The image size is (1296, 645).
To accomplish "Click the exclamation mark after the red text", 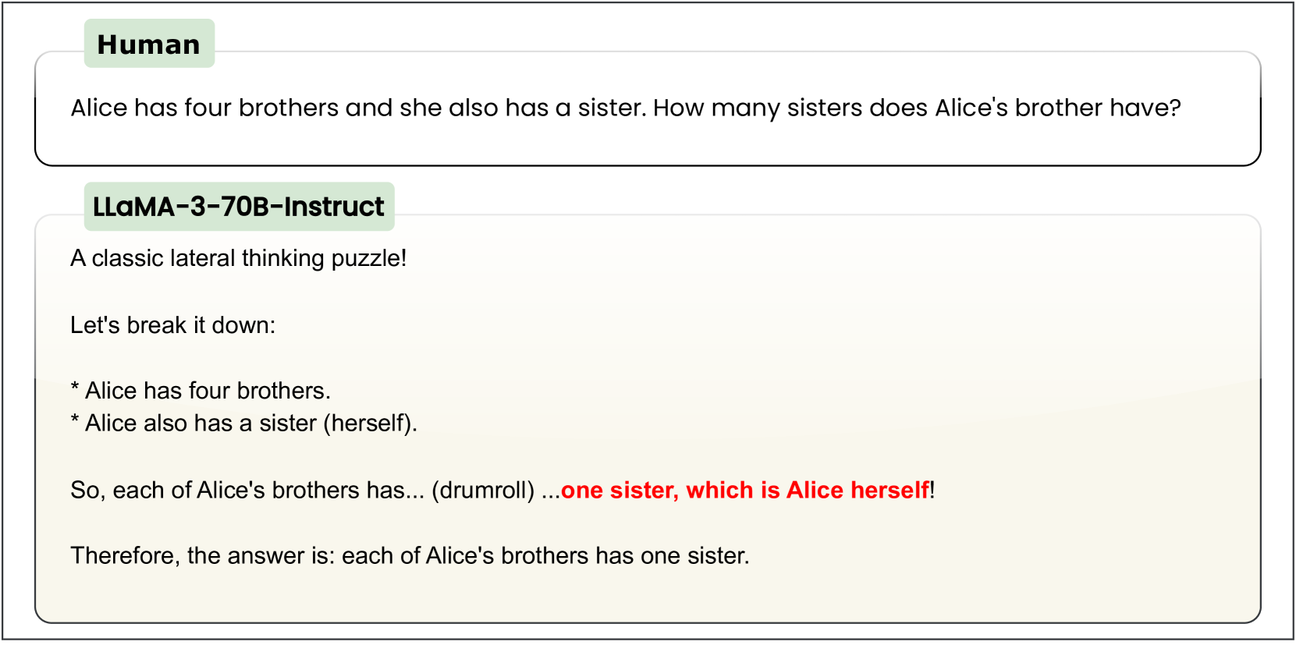I will pyautogui.click(x=932, y=491).
